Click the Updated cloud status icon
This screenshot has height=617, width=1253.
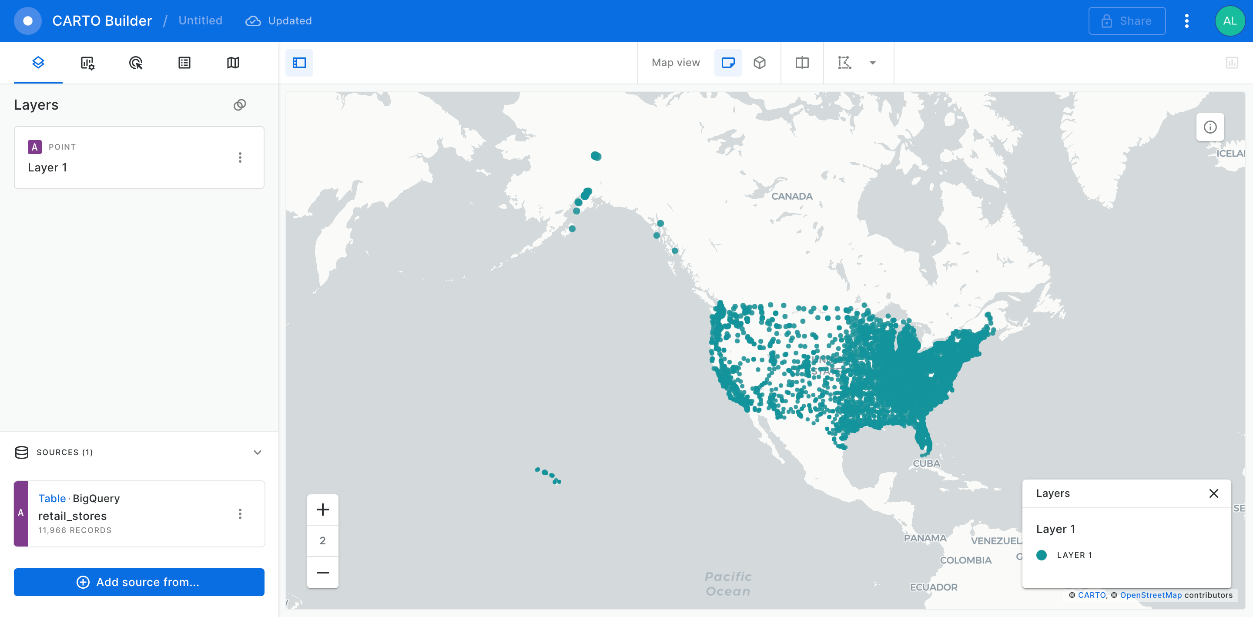253,21
